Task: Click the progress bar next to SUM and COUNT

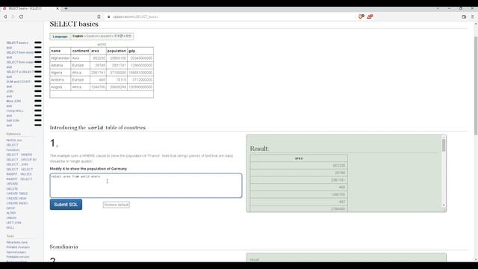Action: (x=38, y=81)
